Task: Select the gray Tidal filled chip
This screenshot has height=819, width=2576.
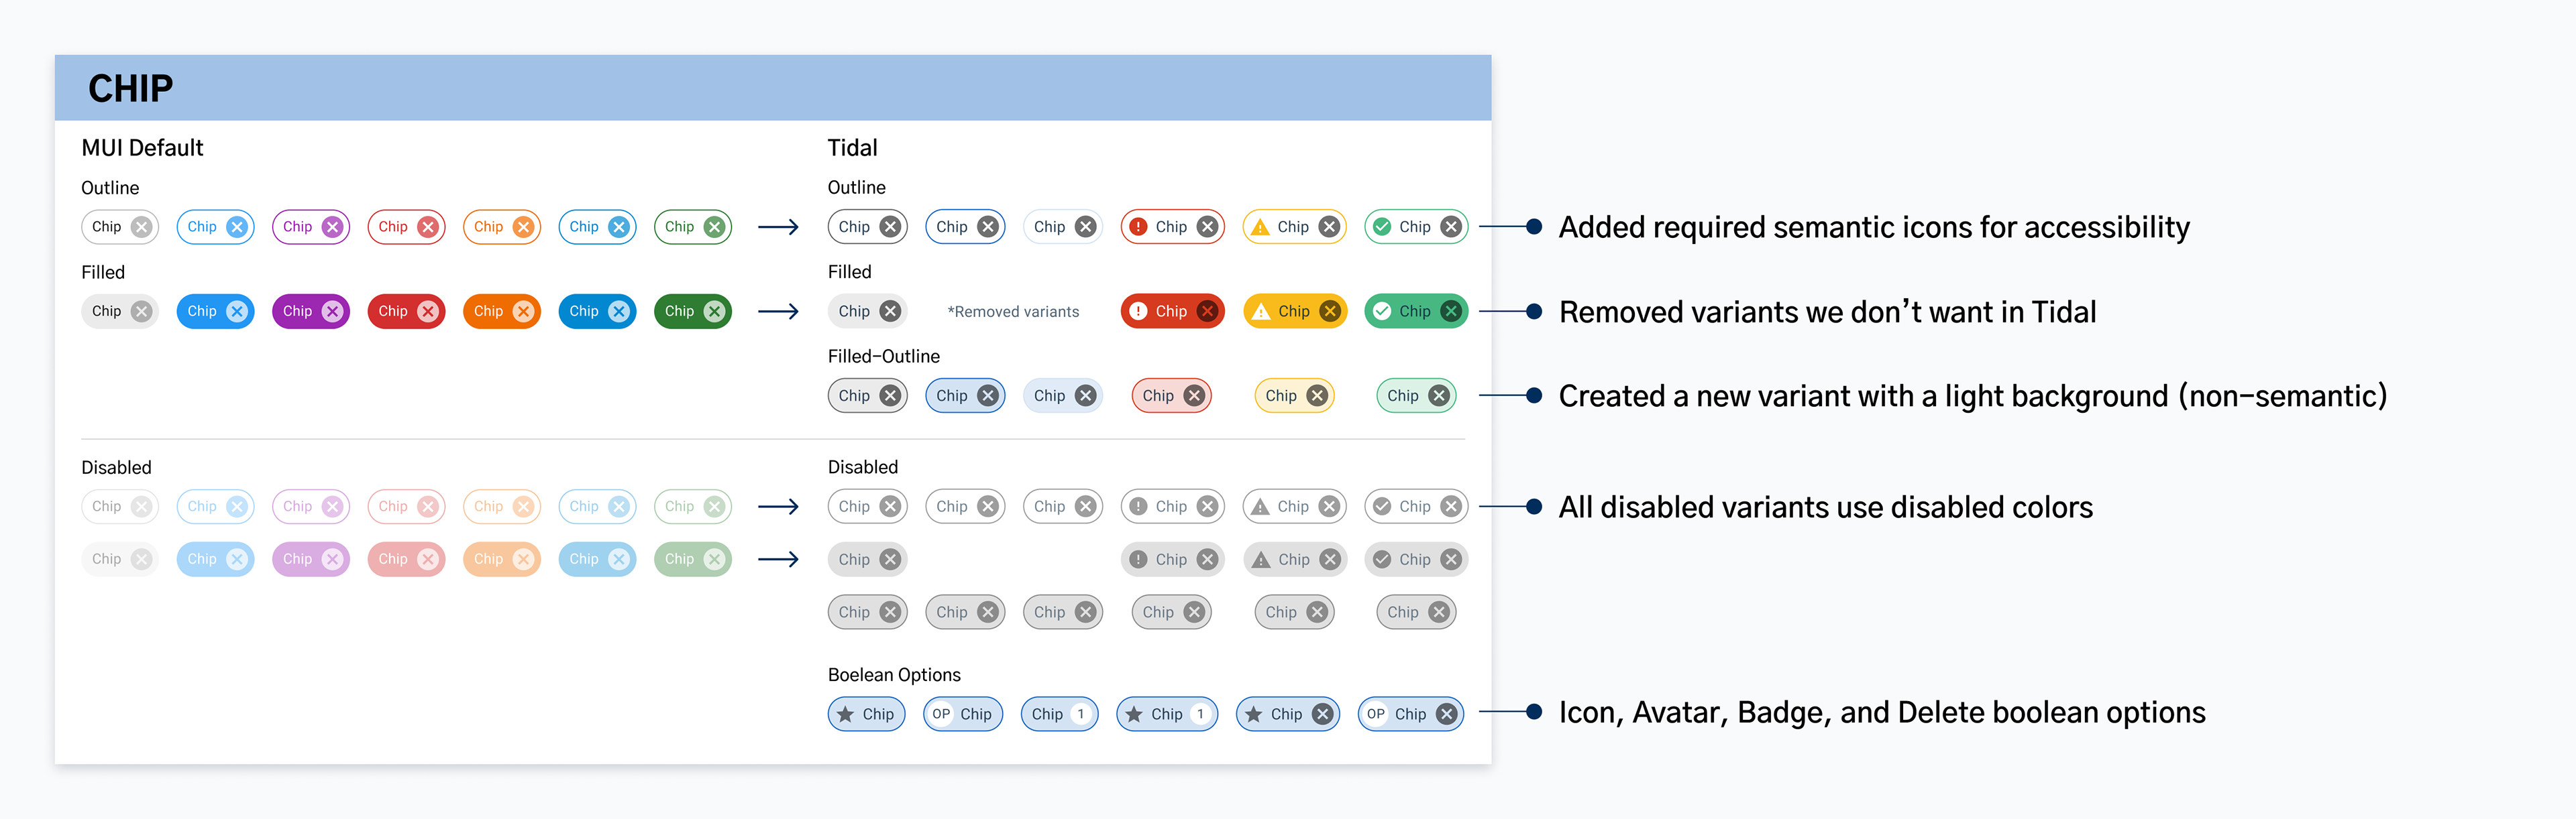Action: click(x=868, y=312)
